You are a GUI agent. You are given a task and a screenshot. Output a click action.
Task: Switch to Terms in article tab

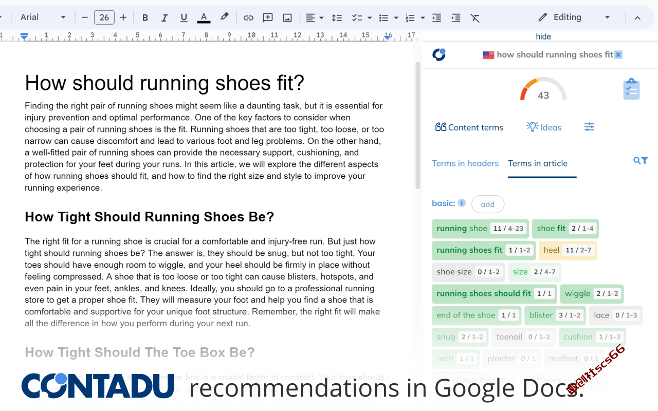coord(538,163)
